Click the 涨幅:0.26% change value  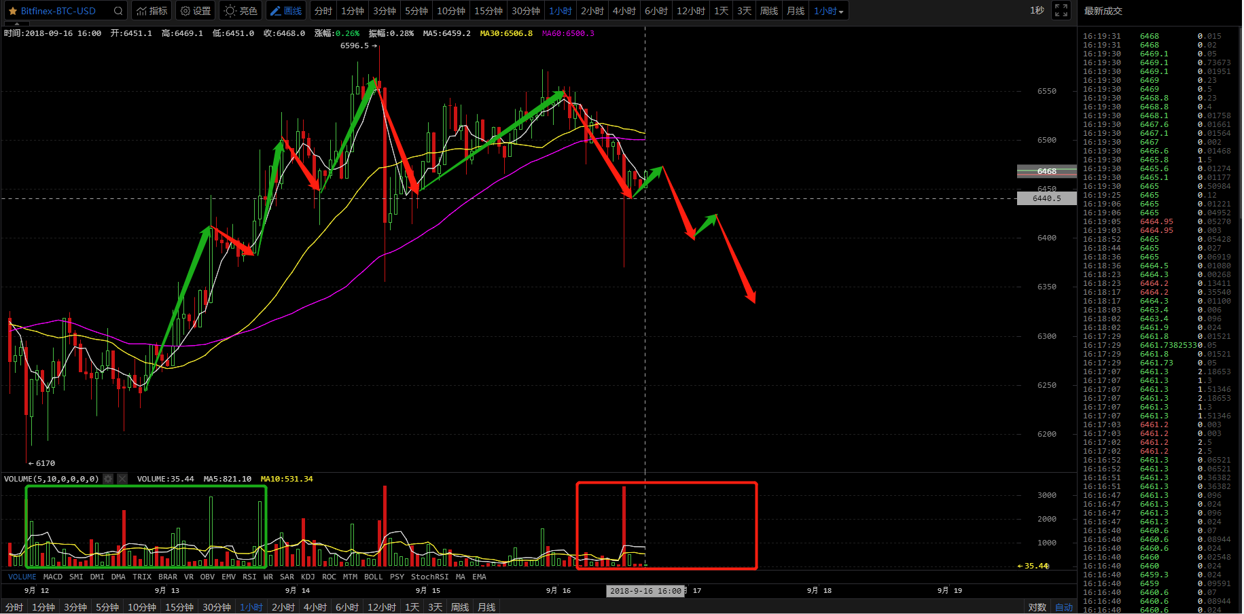(337, 33)
